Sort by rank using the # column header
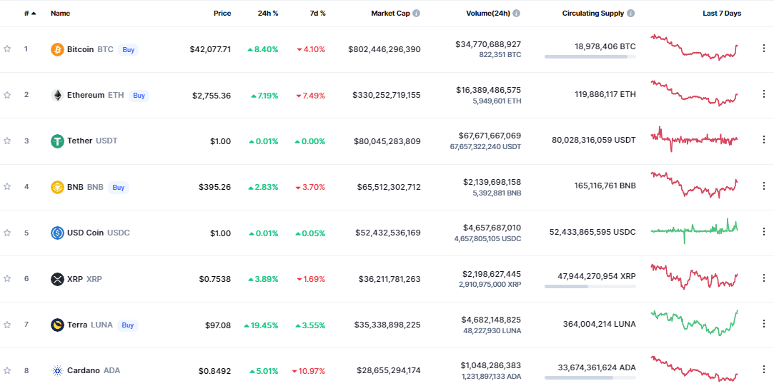Viewport: 774px width, 386px height. pyautogui.click(x=29, y=14)
